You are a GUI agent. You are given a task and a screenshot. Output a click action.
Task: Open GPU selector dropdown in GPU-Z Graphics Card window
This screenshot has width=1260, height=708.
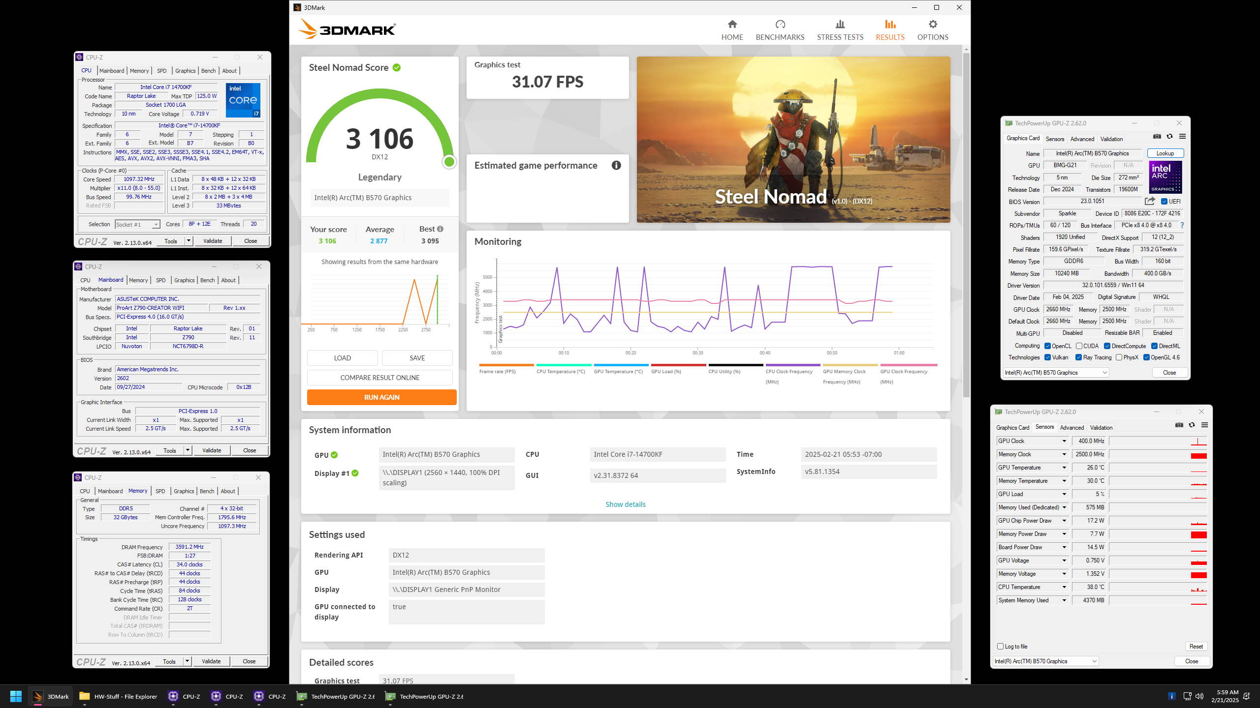click(x=1056, y=373)
